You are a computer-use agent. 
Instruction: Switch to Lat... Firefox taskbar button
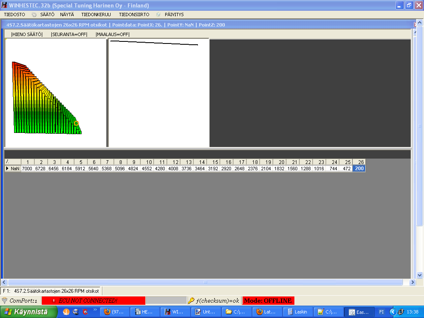pyautogui.click(x=267, y=312)
